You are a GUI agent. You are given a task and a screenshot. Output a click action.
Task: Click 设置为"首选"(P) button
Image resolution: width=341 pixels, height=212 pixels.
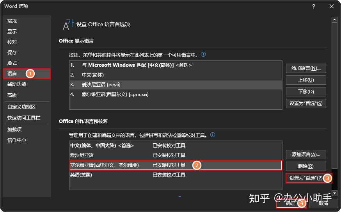(x=306, y=178)
